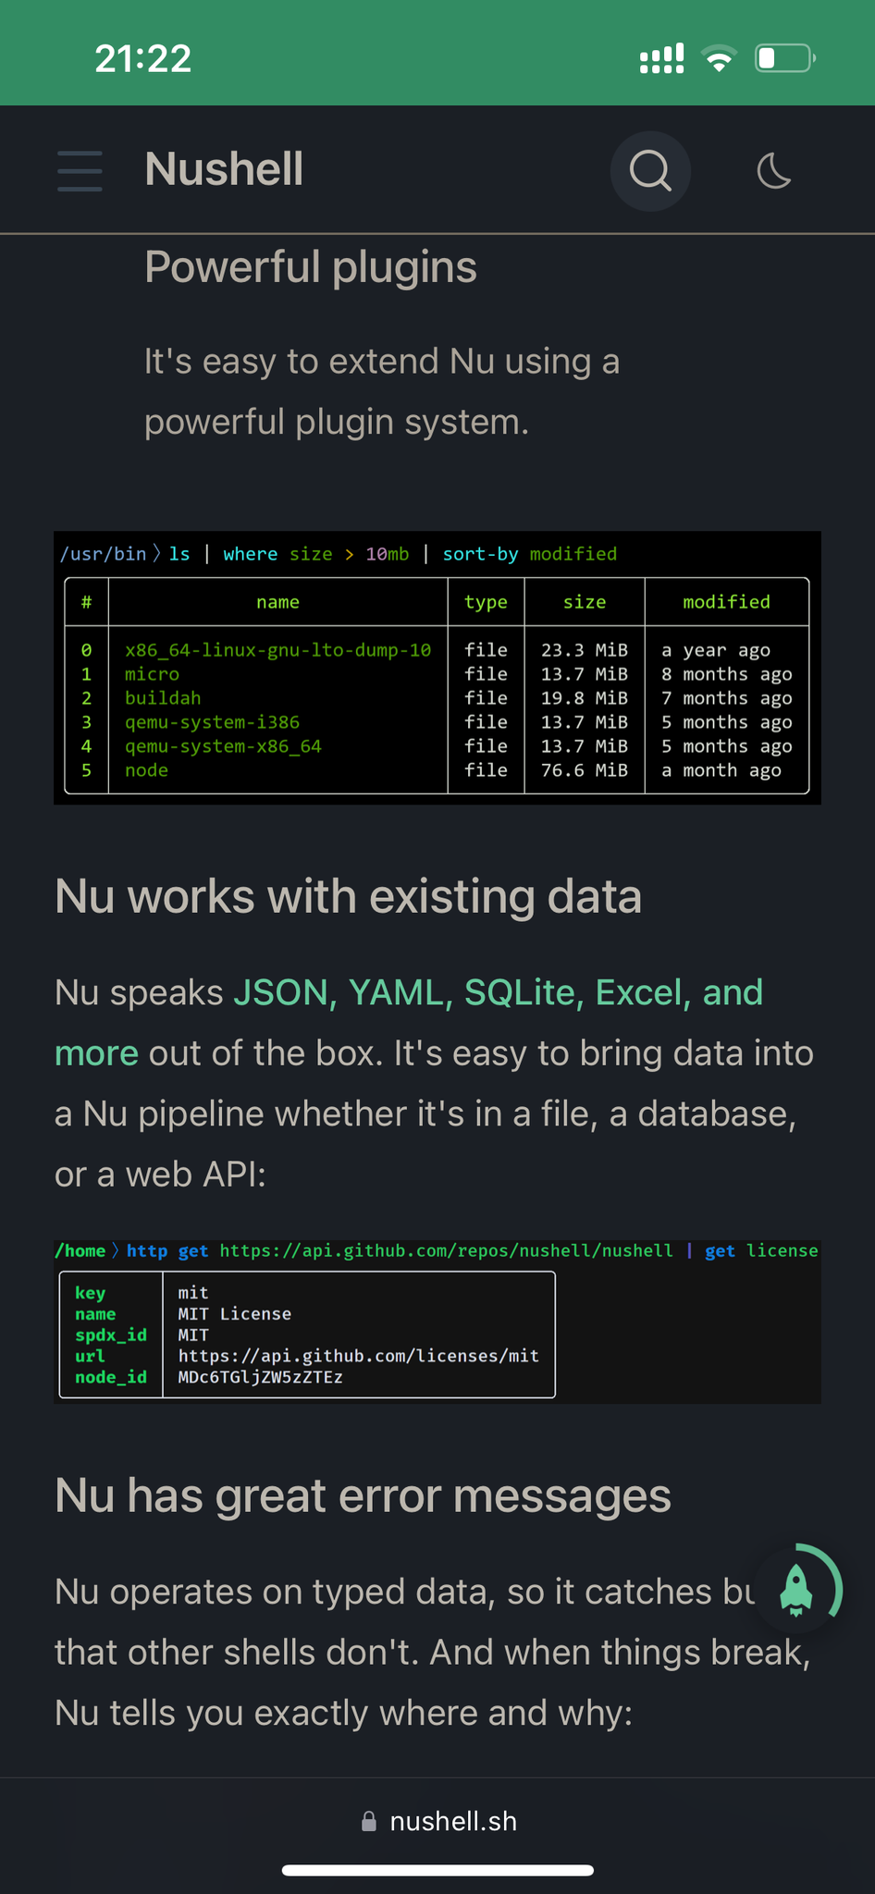Tap the lock icon beside nushell.sh
Image resolution: width=875 pixels, height=1894 pixels.
pyautogui.click(x=369, y=1822)
